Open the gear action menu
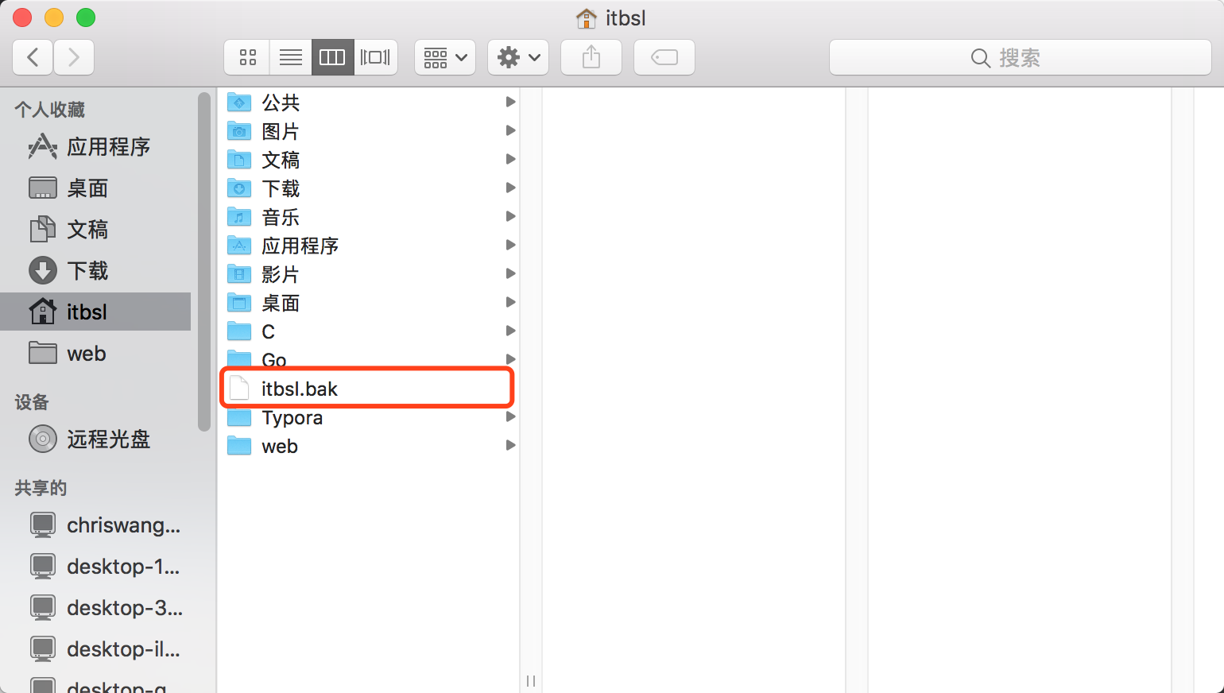 coord(518,57)
